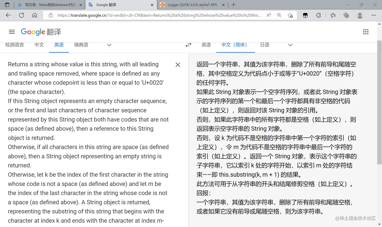The height and width of the screenshot is (227, 382).
Task: Click the Google 翻译 logo
Action: pyautogui.click(x=41, y=32)
